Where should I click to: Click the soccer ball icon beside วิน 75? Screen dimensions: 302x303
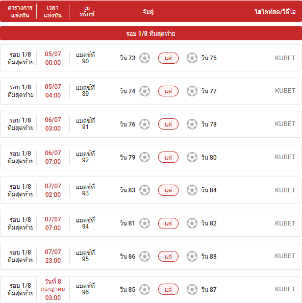pos(192,58)
